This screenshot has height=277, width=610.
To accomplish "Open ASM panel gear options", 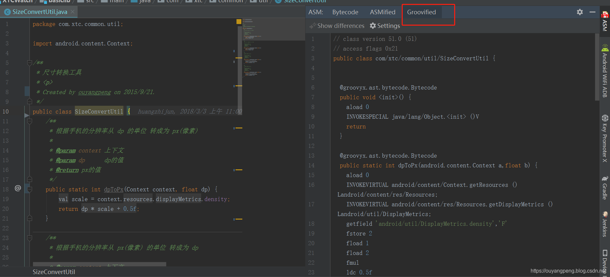I will [x=580, y=12].
